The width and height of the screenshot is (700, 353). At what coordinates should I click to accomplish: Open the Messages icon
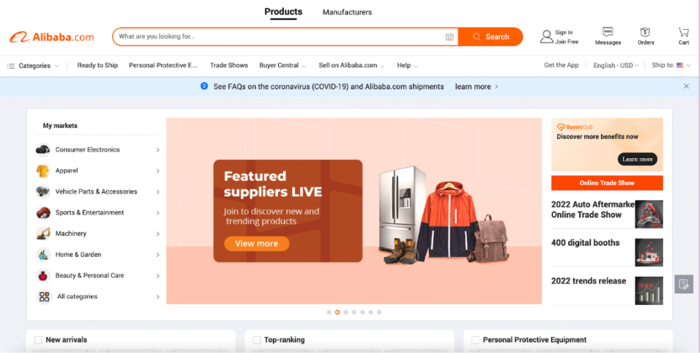608,32
